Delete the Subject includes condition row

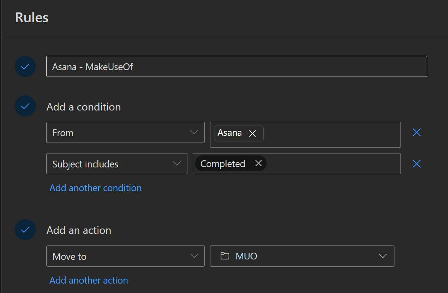coord(416,164)
